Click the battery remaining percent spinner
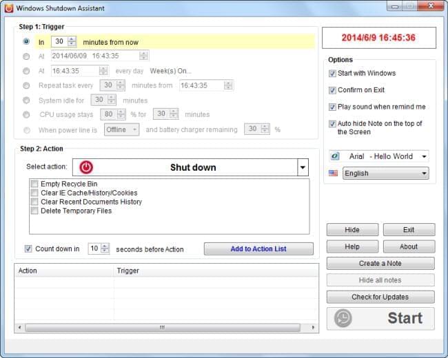The height and width of the screenshot is (358, 448). pyautogui.click(x=265, y=129)
